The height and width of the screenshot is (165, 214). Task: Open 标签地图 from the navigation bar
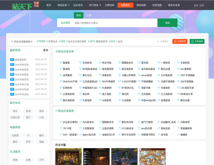[x=157, y=5]
